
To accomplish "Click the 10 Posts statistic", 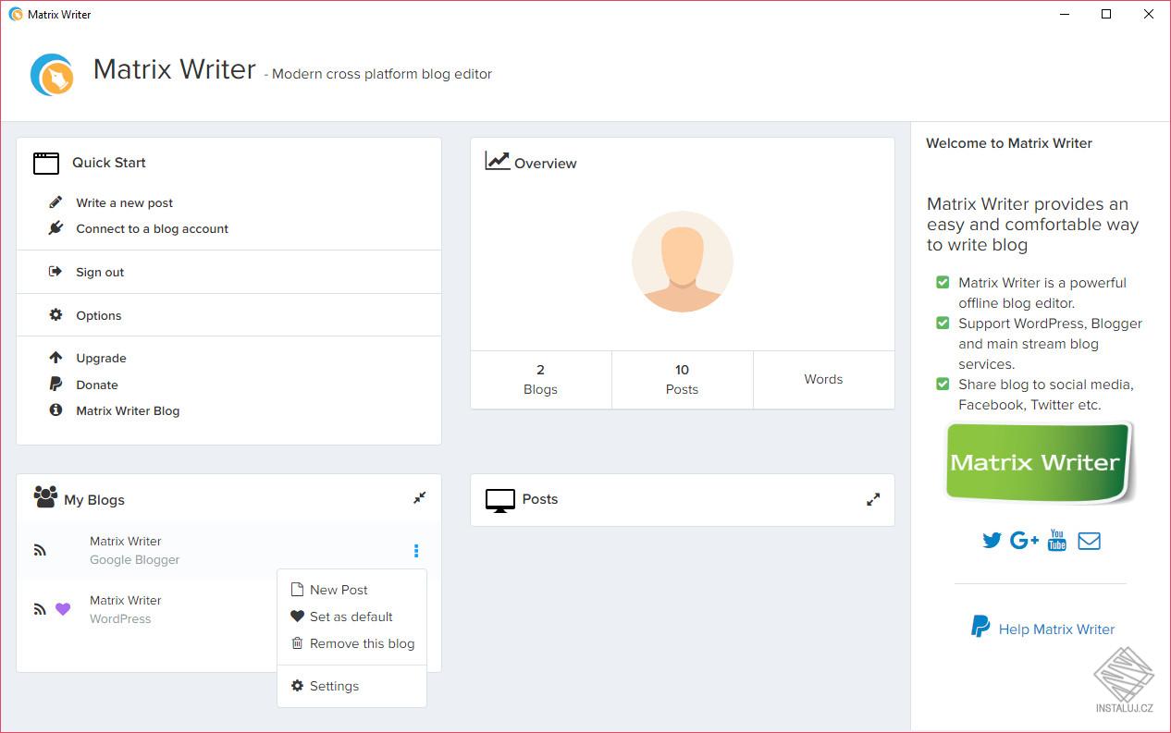I will pos(682,379).
